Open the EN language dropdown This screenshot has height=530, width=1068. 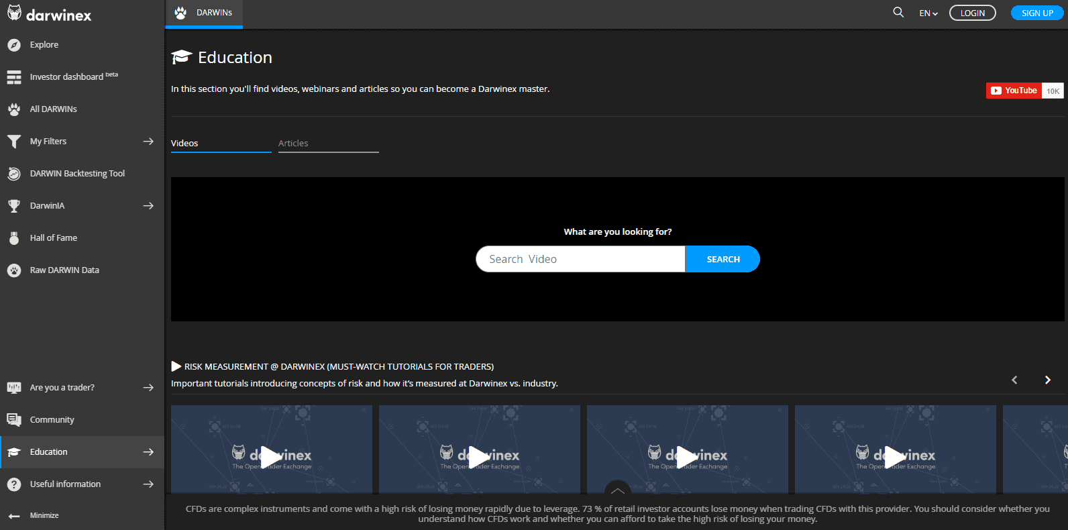coord(928,13)
